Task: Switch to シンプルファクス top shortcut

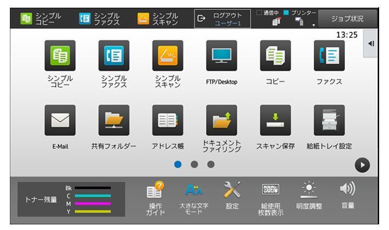Action: [x=99, y=19]
